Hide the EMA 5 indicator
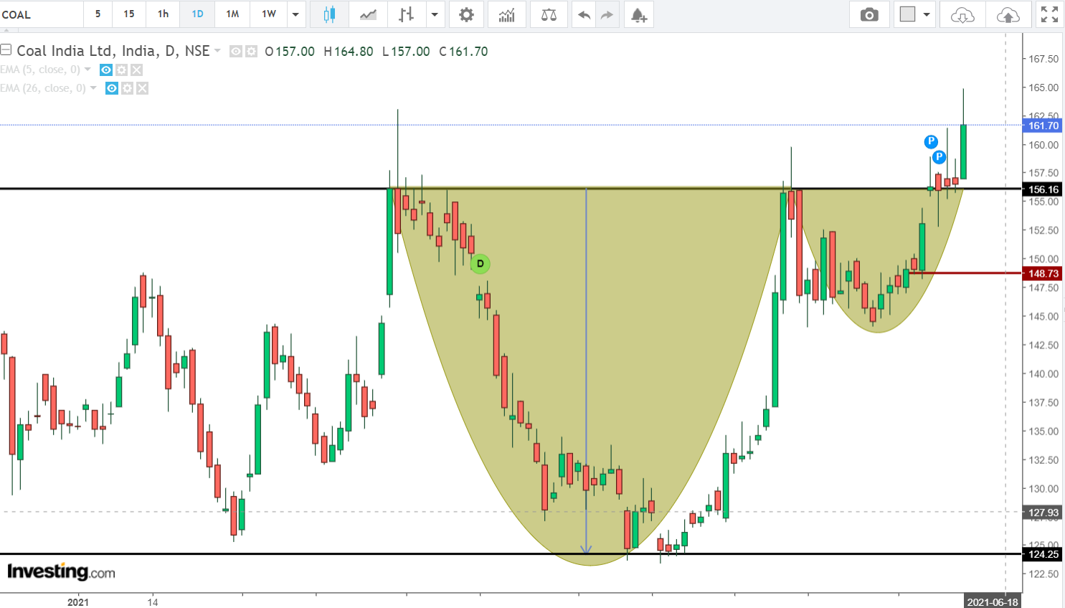 pyautogui.click(x=106, y=70)
